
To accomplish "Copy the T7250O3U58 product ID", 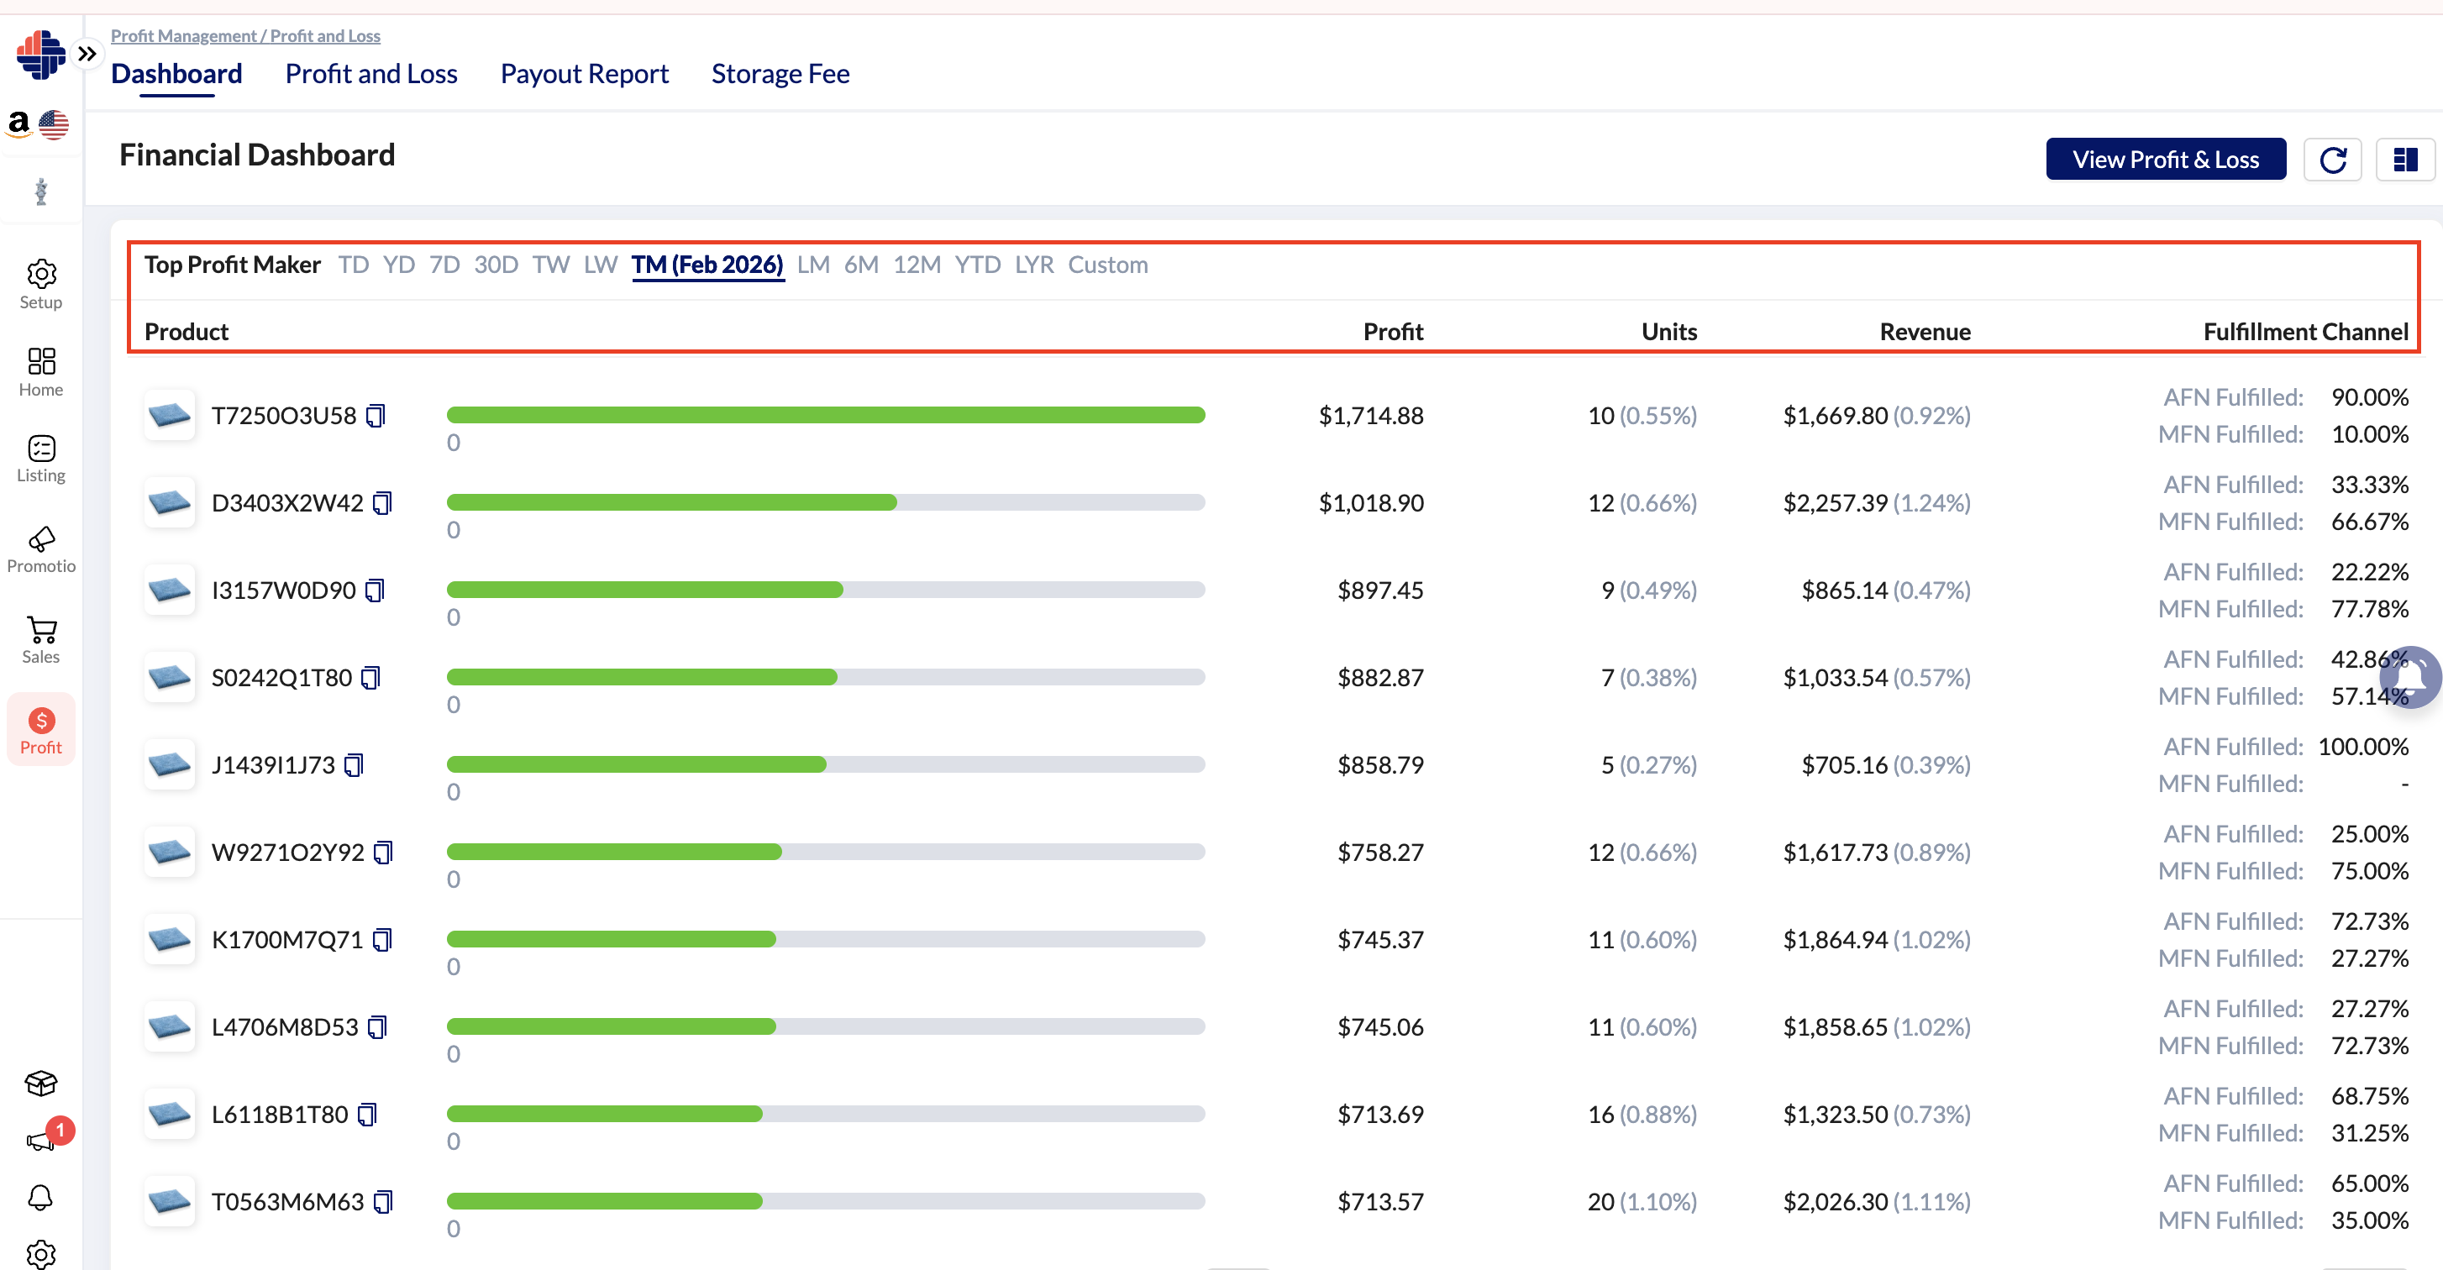I will 376,416.
